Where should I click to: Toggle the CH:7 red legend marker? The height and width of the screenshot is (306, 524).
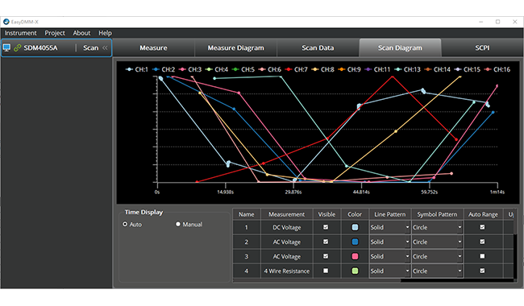click(x=289, y=69)
